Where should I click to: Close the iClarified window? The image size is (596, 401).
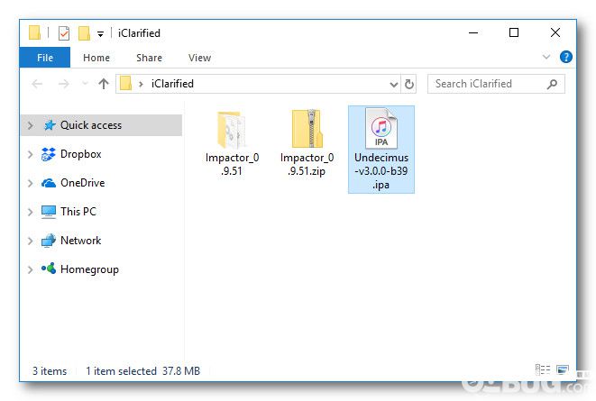[555, 32]
